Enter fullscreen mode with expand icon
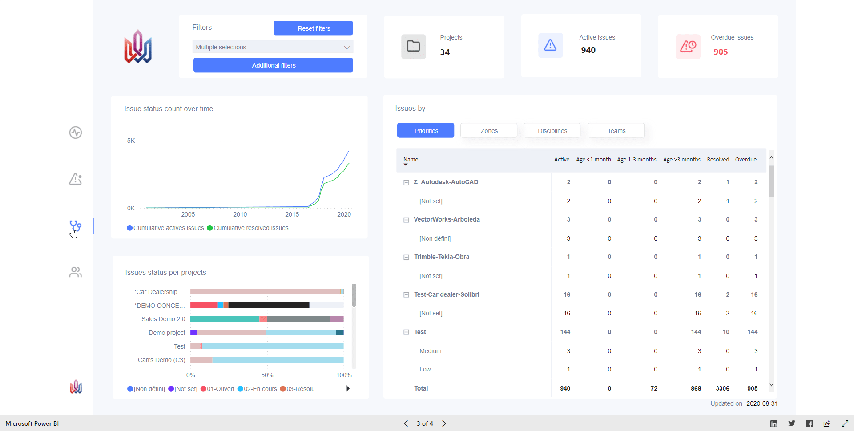Screen dimensions: 854x431 coord(845,423)
